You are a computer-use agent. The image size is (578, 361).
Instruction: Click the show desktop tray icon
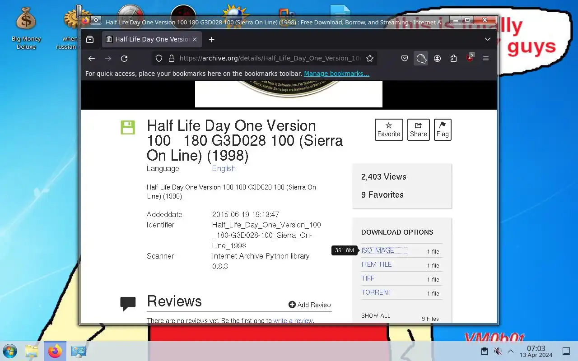point(566,351)
